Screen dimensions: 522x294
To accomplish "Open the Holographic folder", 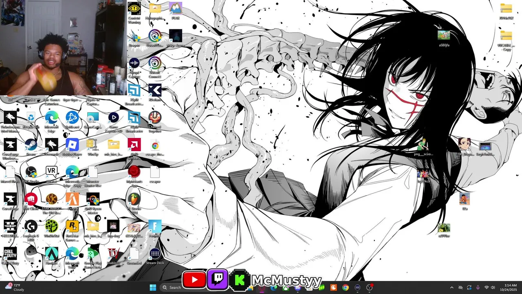I will coord(155,11).
